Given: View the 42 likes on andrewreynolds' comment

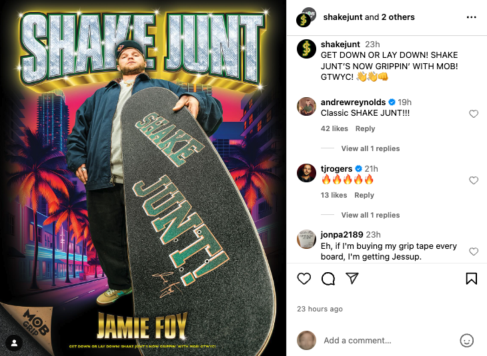Looking at the screenshot, I should [334, 128].
